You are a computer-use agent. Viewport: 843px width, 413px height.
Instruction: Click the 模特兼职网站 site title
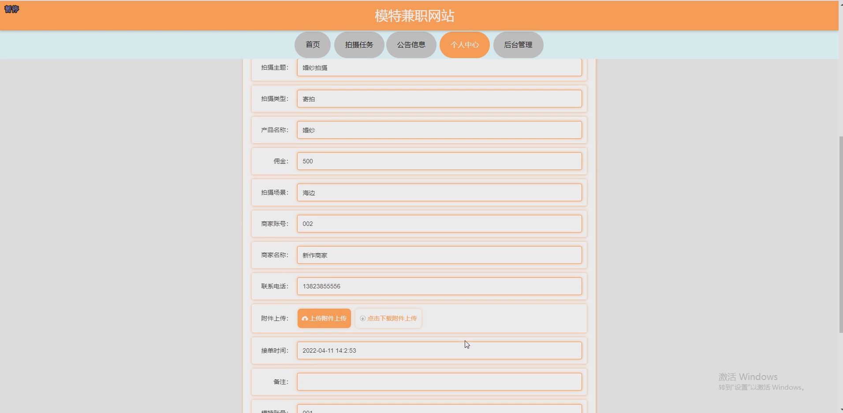click(x=414, y=16)
